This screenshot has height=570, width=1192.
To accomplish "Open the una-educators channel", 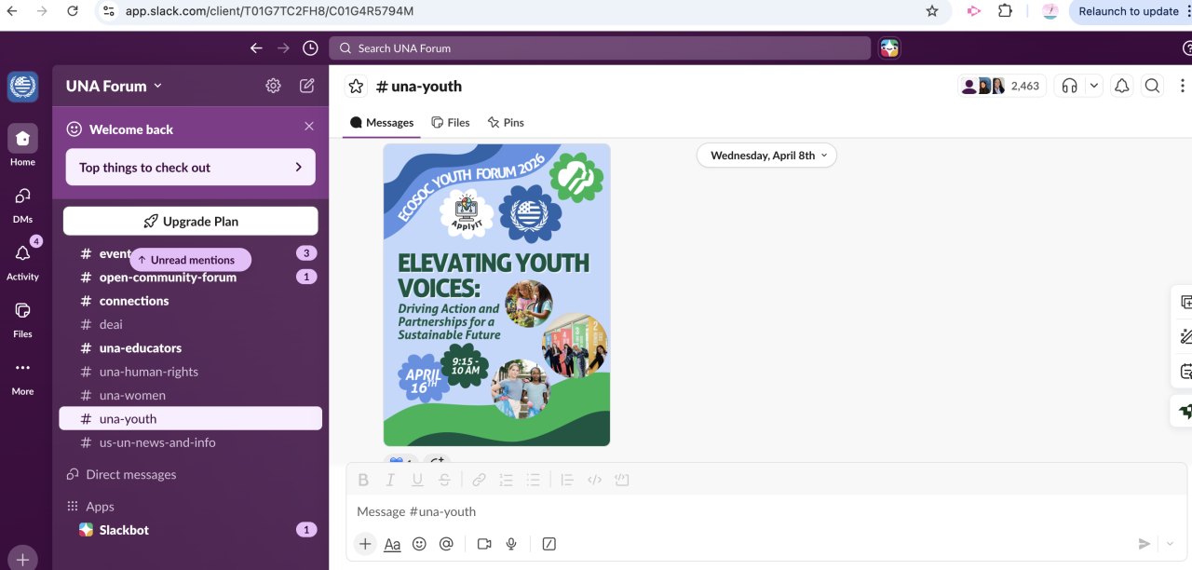I will click(190, 348).
